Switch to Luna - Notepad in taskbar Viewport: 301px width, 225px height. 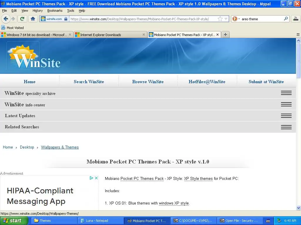101,221
